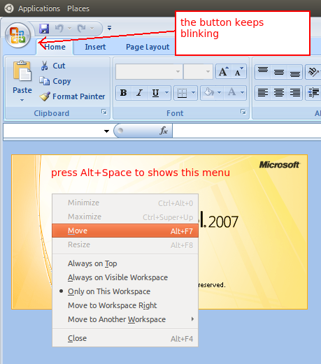Open the round Office button menu
321x364 pixels.
click(17, 36)
